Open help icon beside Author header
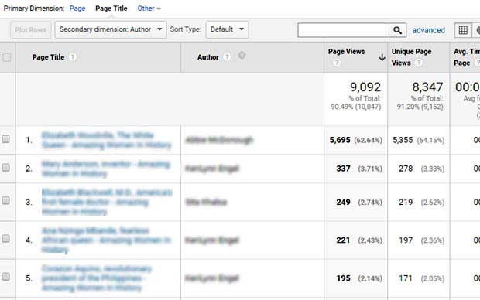 pos(227,57)
